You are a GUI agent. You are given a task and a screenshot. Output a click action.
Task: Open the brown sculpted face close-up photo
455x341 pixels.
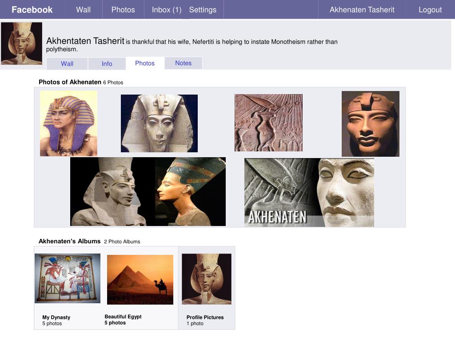click(x=370, y=124)
